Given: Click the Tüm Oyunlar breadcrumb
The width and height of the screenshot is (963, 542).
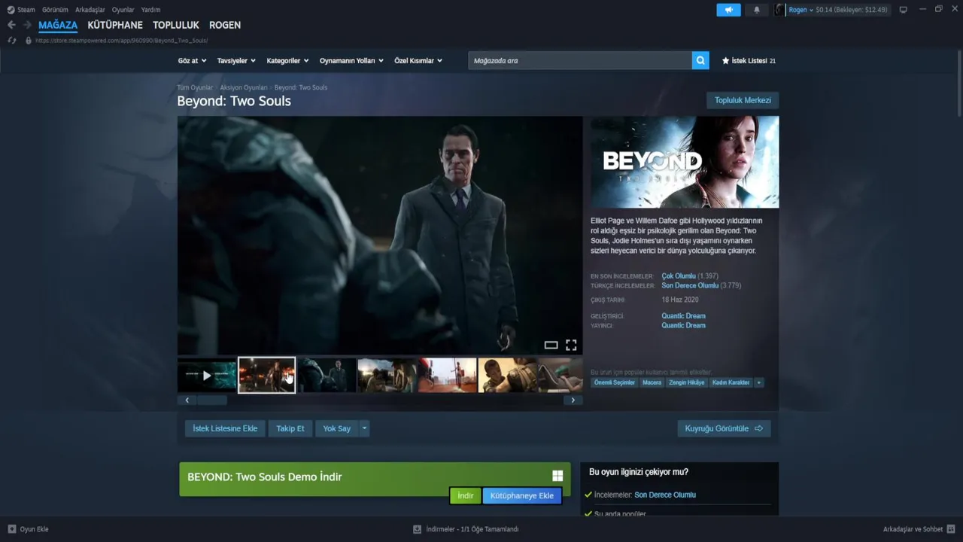Looking at the screenshot, I should click(195, 87).
